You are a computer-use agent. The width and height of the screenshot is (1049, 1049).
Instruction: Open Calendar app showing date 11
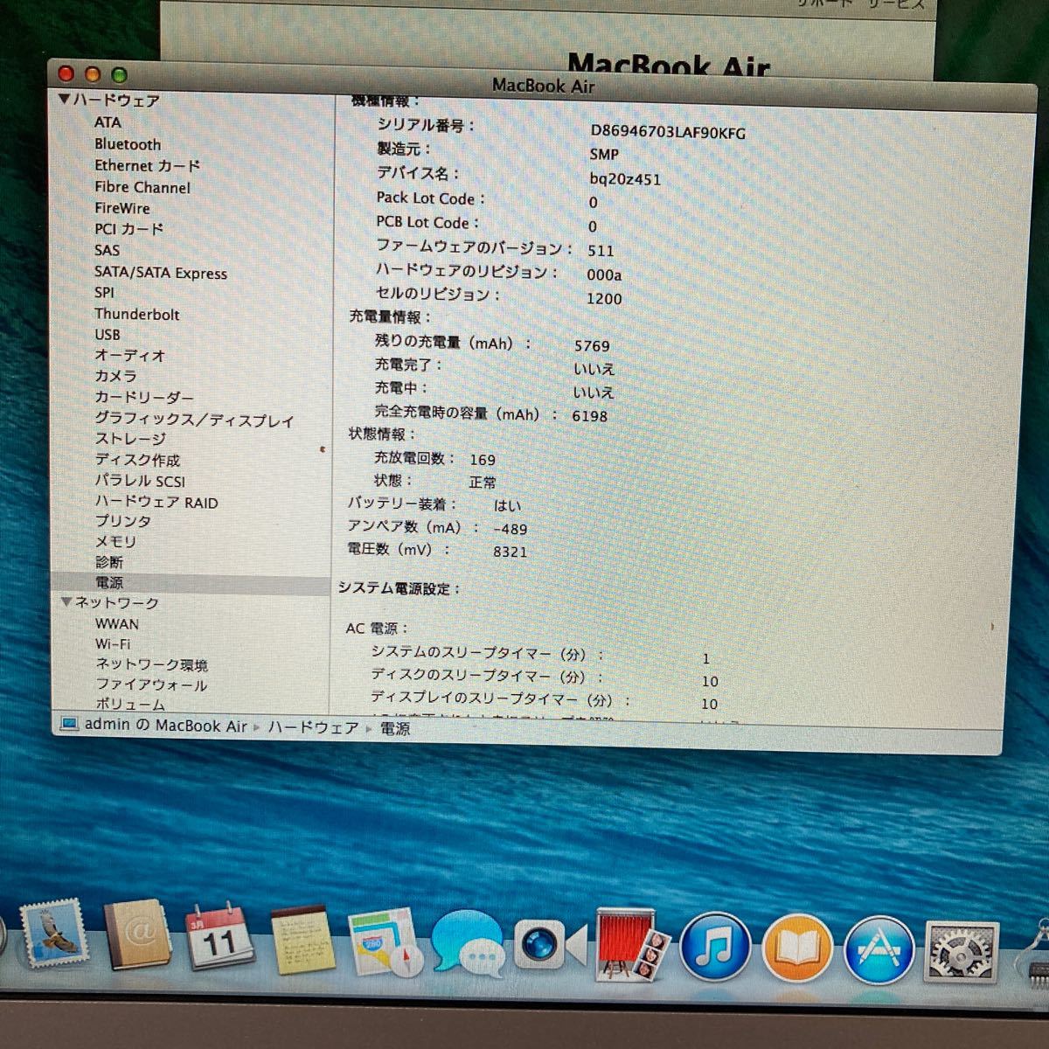[219, 936]
